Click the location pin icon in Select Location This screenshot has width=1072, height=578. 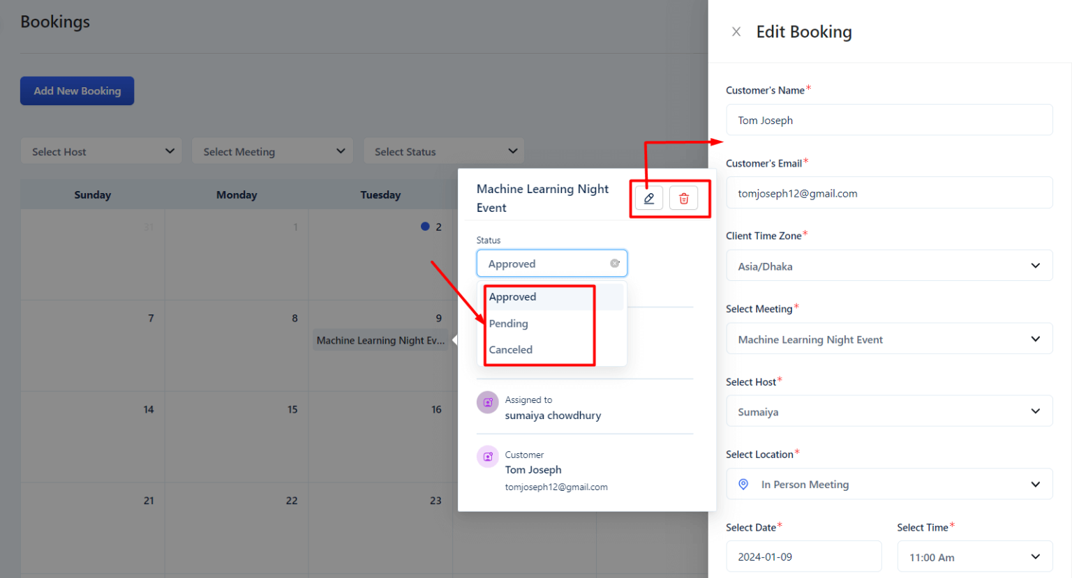point(743,484)
